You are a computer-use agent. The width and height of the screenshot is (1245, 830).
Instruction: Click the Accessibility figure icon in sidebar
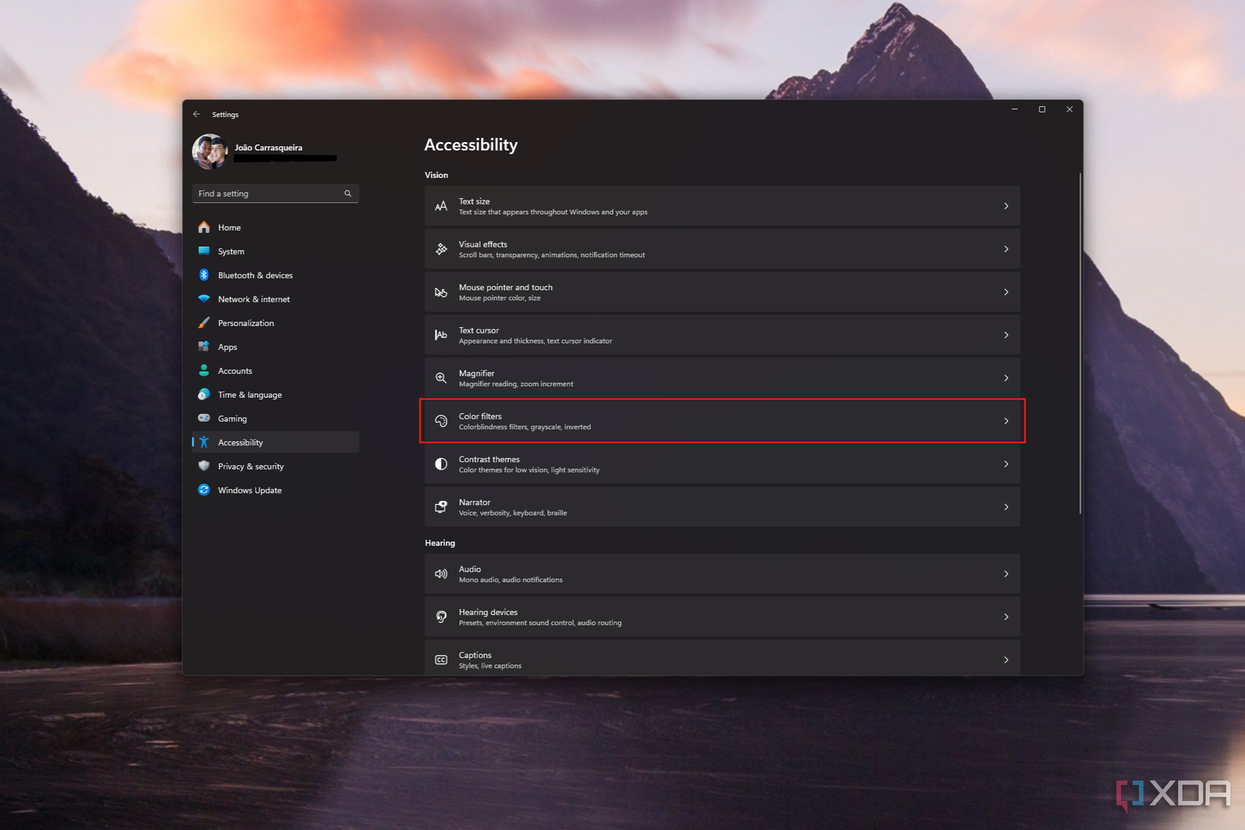click(204, 442)
